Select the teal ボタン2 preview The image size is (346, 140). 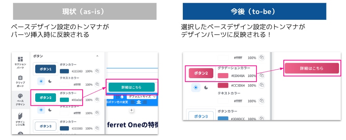click(45, 98)
